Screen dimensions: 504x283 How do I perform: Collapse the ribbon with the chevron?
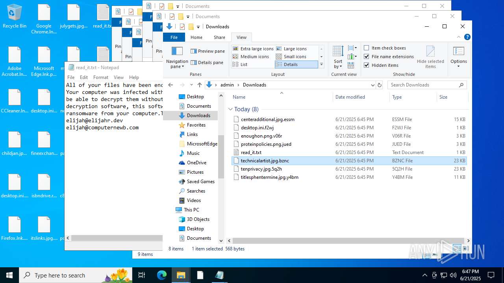click(x=458, y=37)
